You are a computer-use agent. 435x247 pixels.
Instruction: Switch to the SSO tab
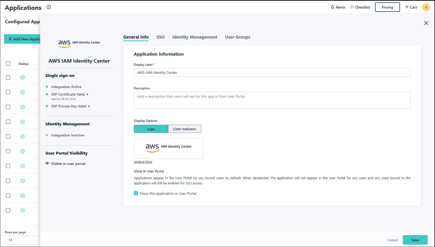click(x=160, y=37)
